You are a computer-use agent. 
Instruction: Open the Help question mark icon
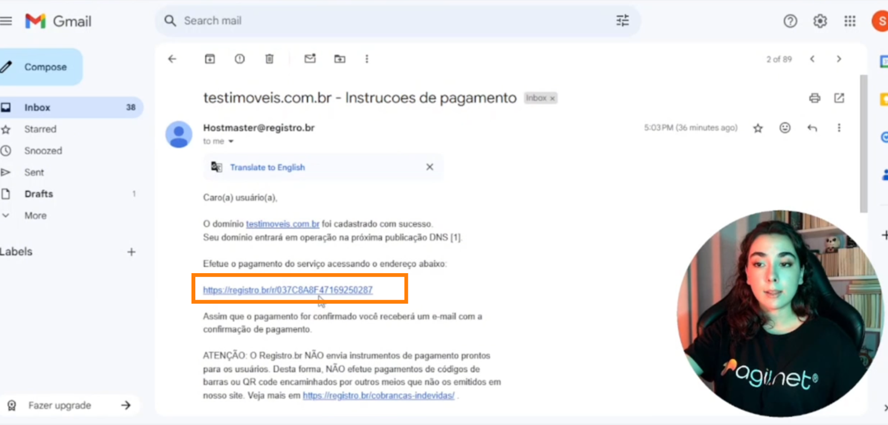[790, 21]
